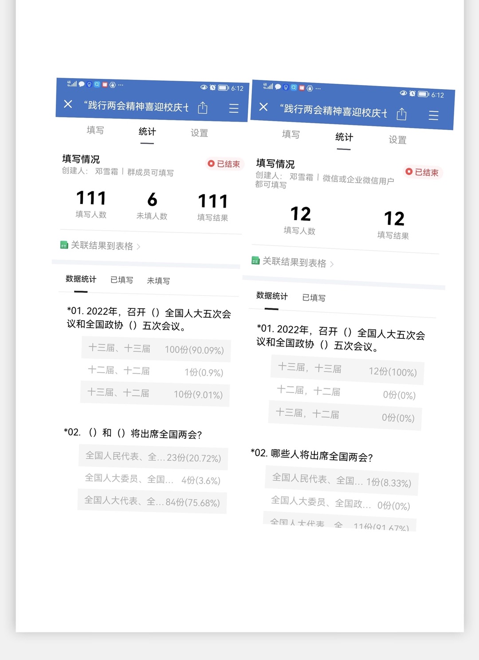Show 未填写 list in left panel
The height and width of the screenshot is (660, 479).
pyautogui.click(x=158, y=281)
